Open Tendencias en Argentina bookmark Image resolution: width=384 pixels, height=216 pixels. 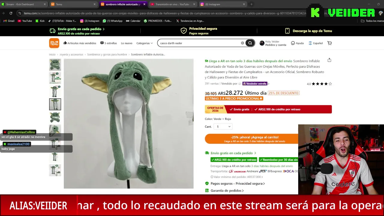190,21
